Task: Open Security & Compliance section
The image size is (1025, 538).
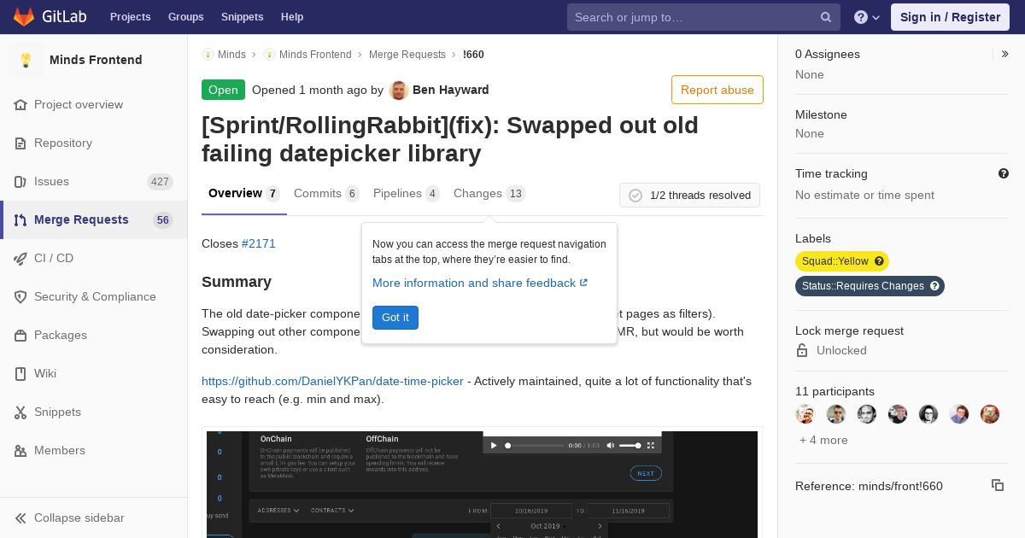Action: [x=94, y=296]
